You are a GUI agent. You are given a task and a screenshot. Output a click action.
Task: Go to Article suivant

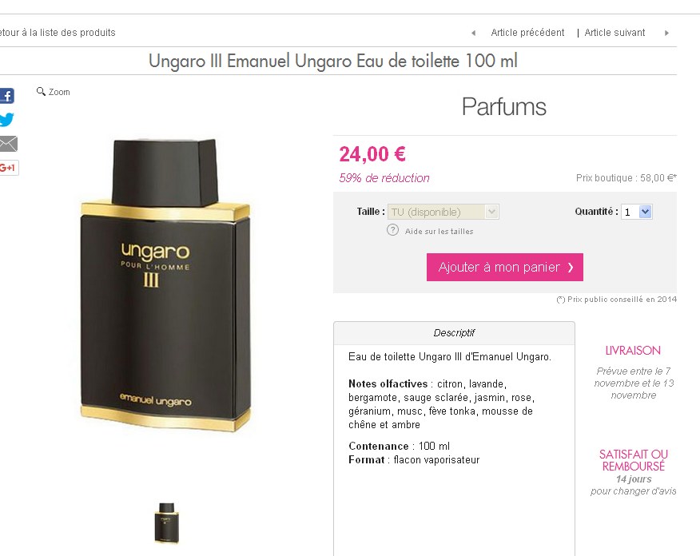click(x=614, y=33)
